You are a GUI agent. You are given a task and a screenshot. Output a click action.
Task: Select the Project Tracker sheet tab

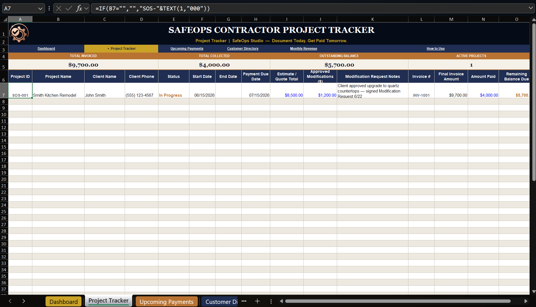click(108, 301)
